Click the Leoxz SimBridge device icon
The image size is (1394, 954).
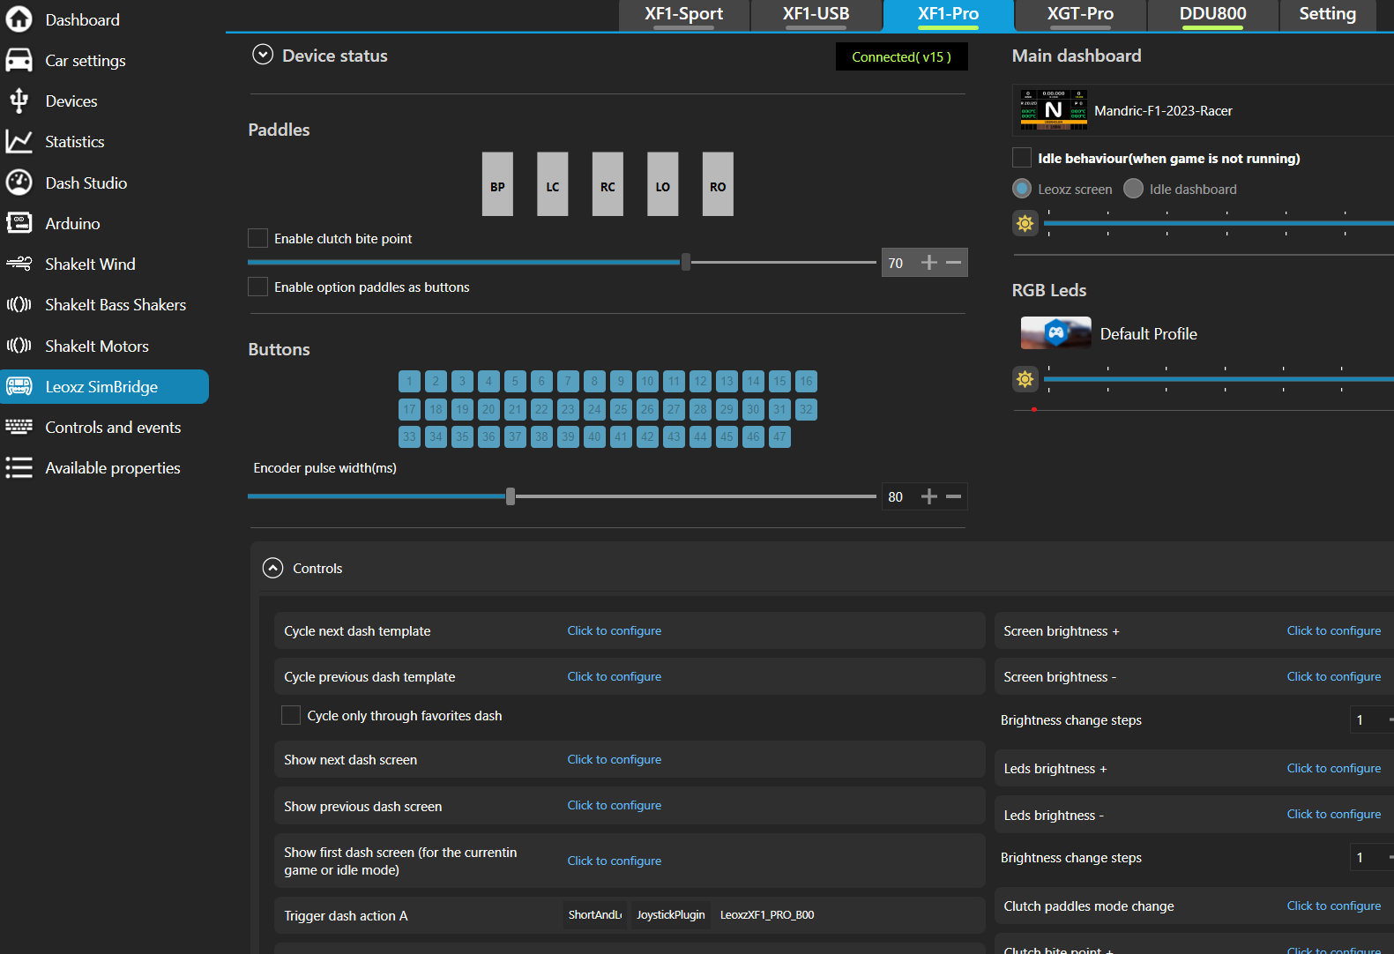click(x=19, y=386)
